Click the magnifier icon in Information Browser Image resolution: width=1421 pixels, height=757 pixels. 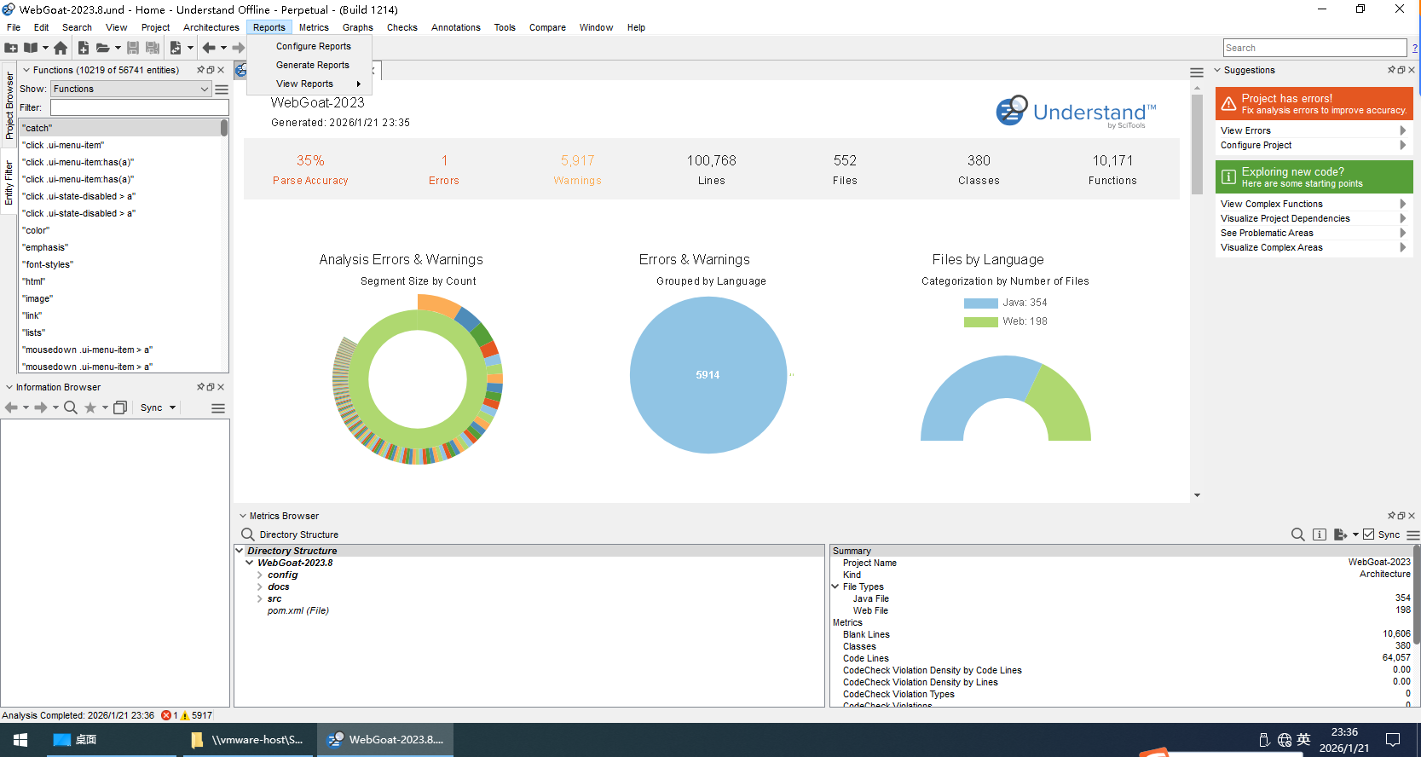tap(71, 407)
